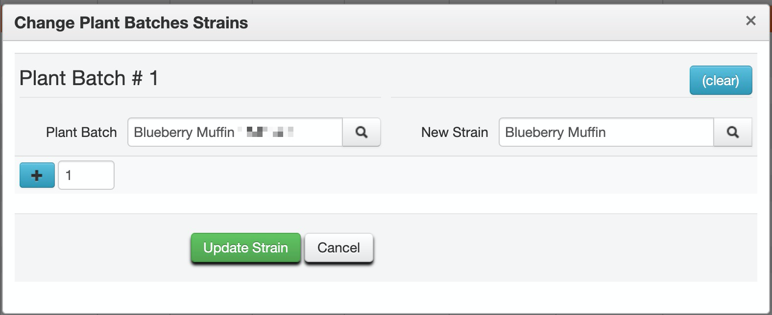Image resolution: width=772 pixels, height=315 pixels.
Task: Click the Plant Batch search magnifier icon
Action: pyautogui.click(x=362, y=132)
